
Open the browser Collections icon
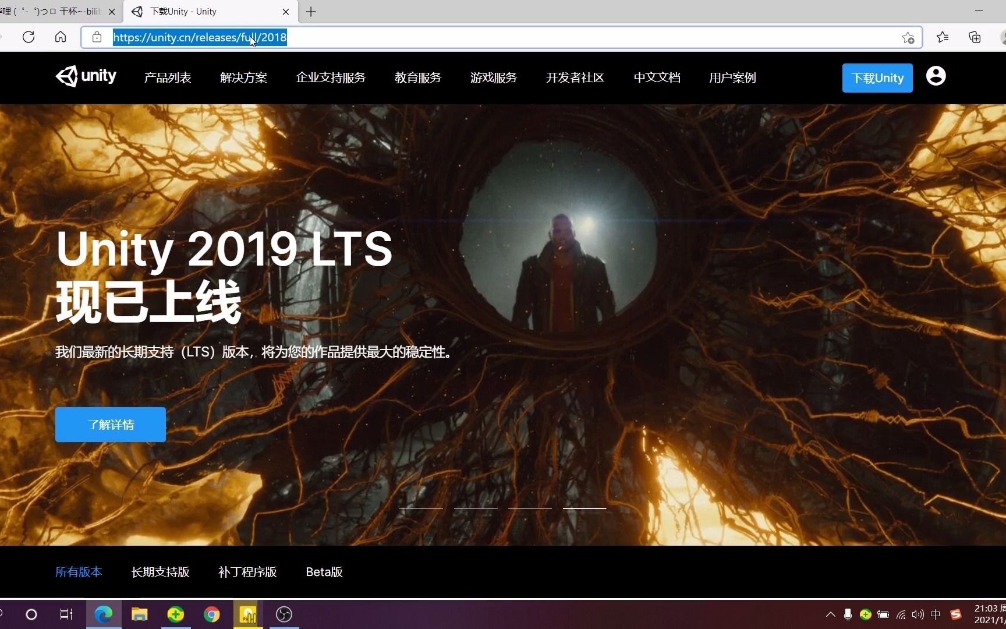pos(975,37)
